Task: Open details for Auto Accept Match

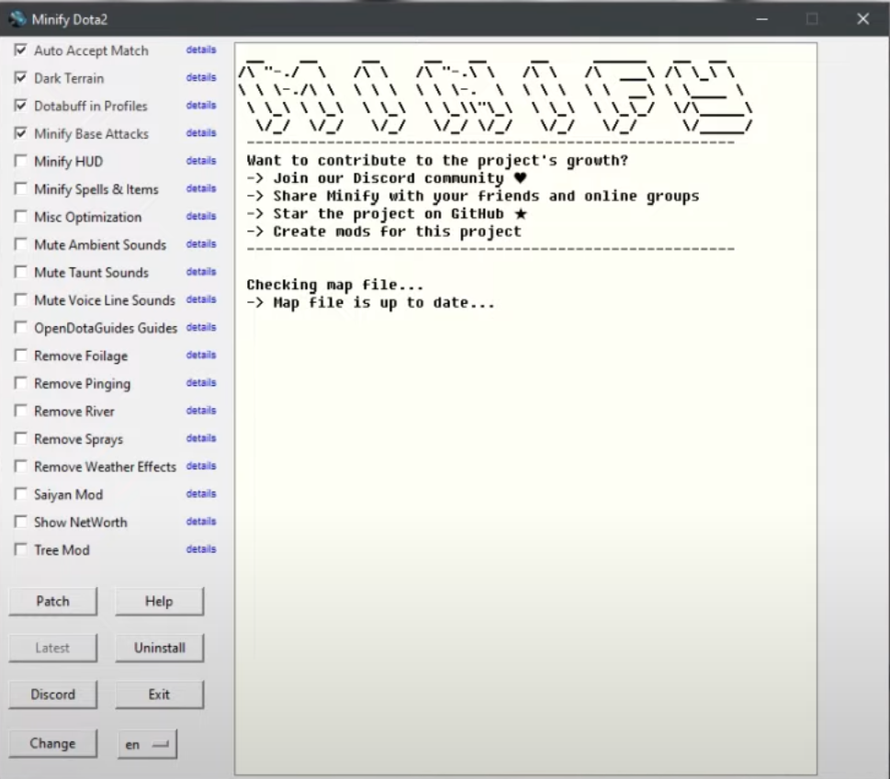Action: [201, 50]
